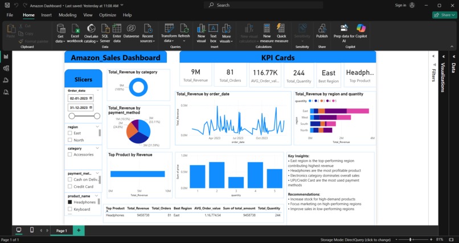Image resolution: width=459 pixels, height=243 pixels.
Task: Refresh the data with Refresh icon
Action: coord(184,28)
